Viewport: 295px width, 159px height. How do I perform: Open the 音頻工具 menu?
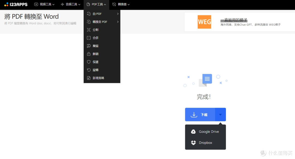point(70,4)
